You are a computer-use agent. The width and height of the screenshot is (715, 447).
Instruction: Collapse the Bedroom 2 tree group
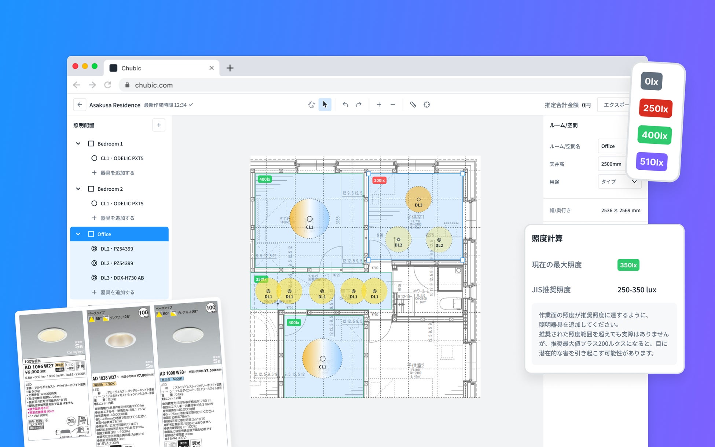[x=78, y=189]
